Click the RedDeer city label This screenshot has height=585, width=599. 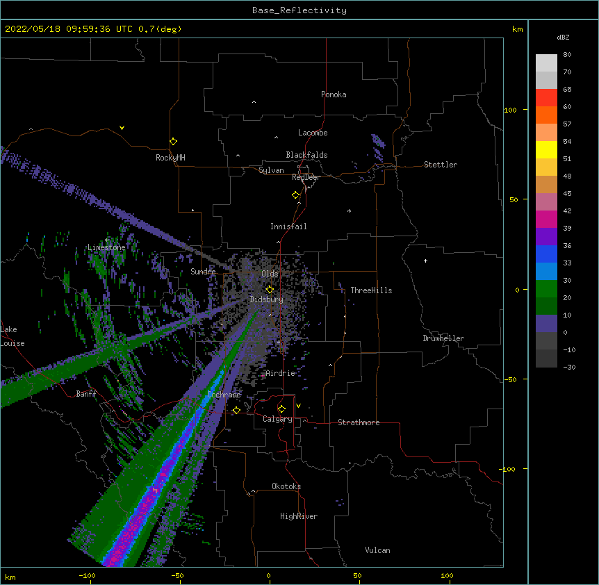point(306,177)
